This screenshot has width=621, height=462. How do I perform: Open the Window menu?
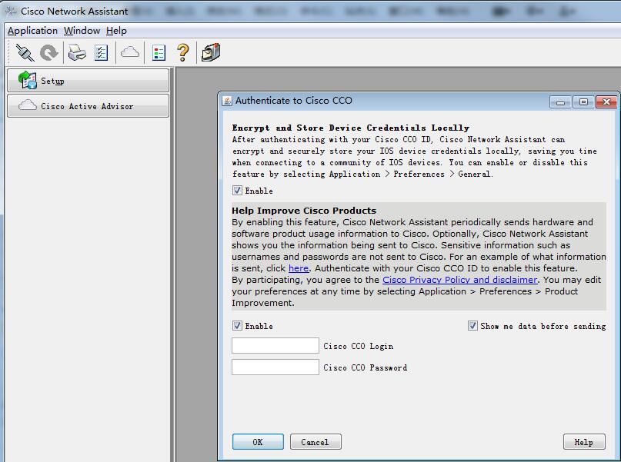pos(82,31)
